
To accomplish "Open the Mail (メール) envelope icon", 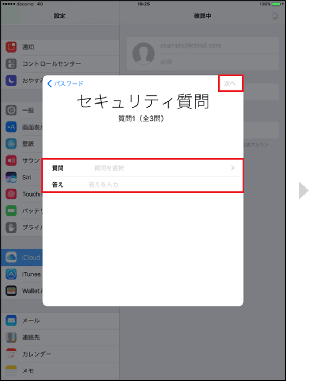I will (11, 320).
